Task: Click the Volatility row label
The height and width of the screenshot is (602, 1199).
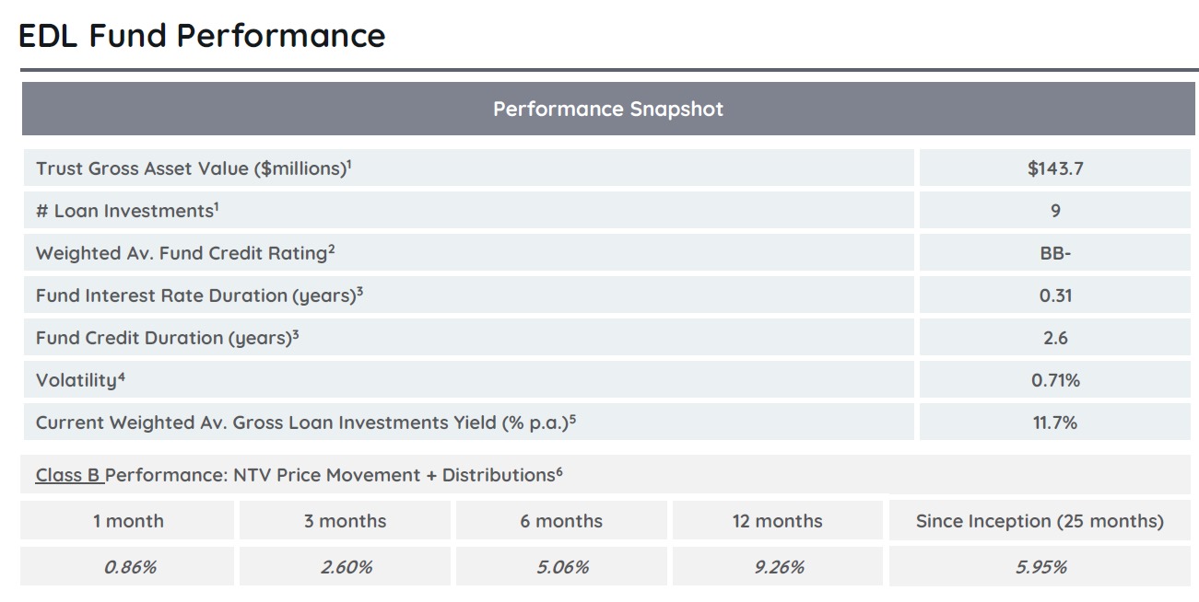Action: [80, 380]
